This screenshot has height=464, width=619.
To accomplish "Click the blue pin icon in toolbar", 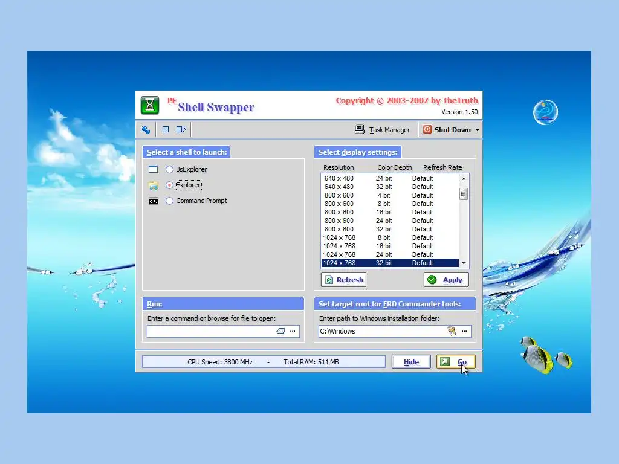I will pos(146,129).
